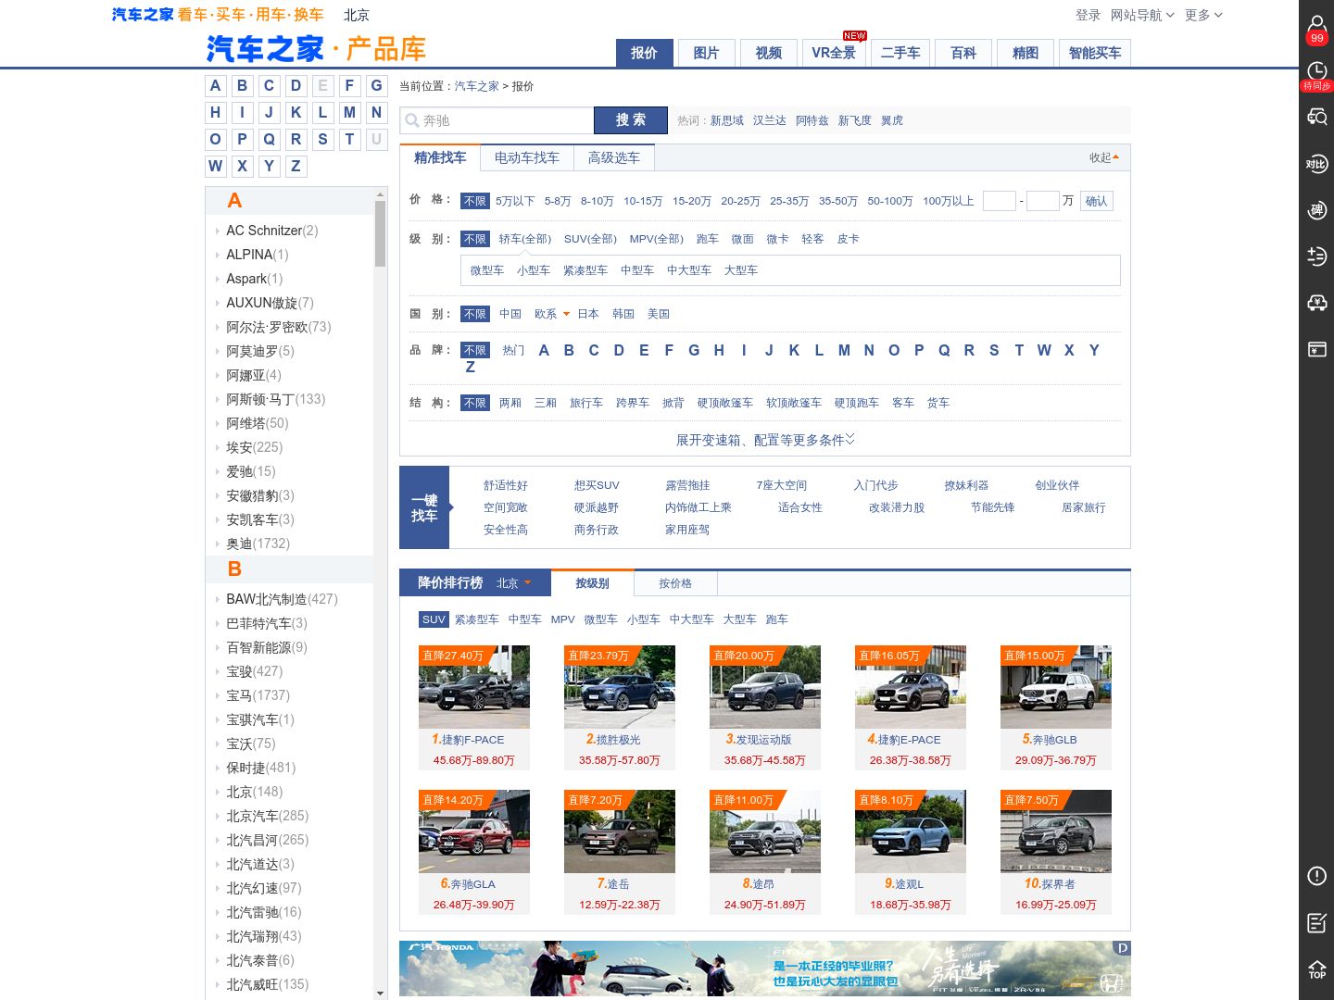
Task: Click the search magnifier icon in search box
Action: click(x=411, y=120)
